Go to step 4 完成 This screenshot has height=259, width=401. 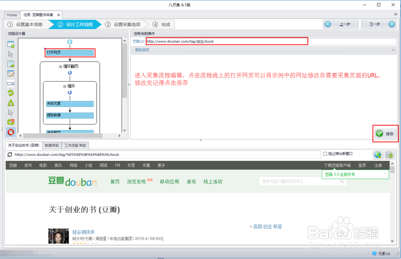(162, 24)
